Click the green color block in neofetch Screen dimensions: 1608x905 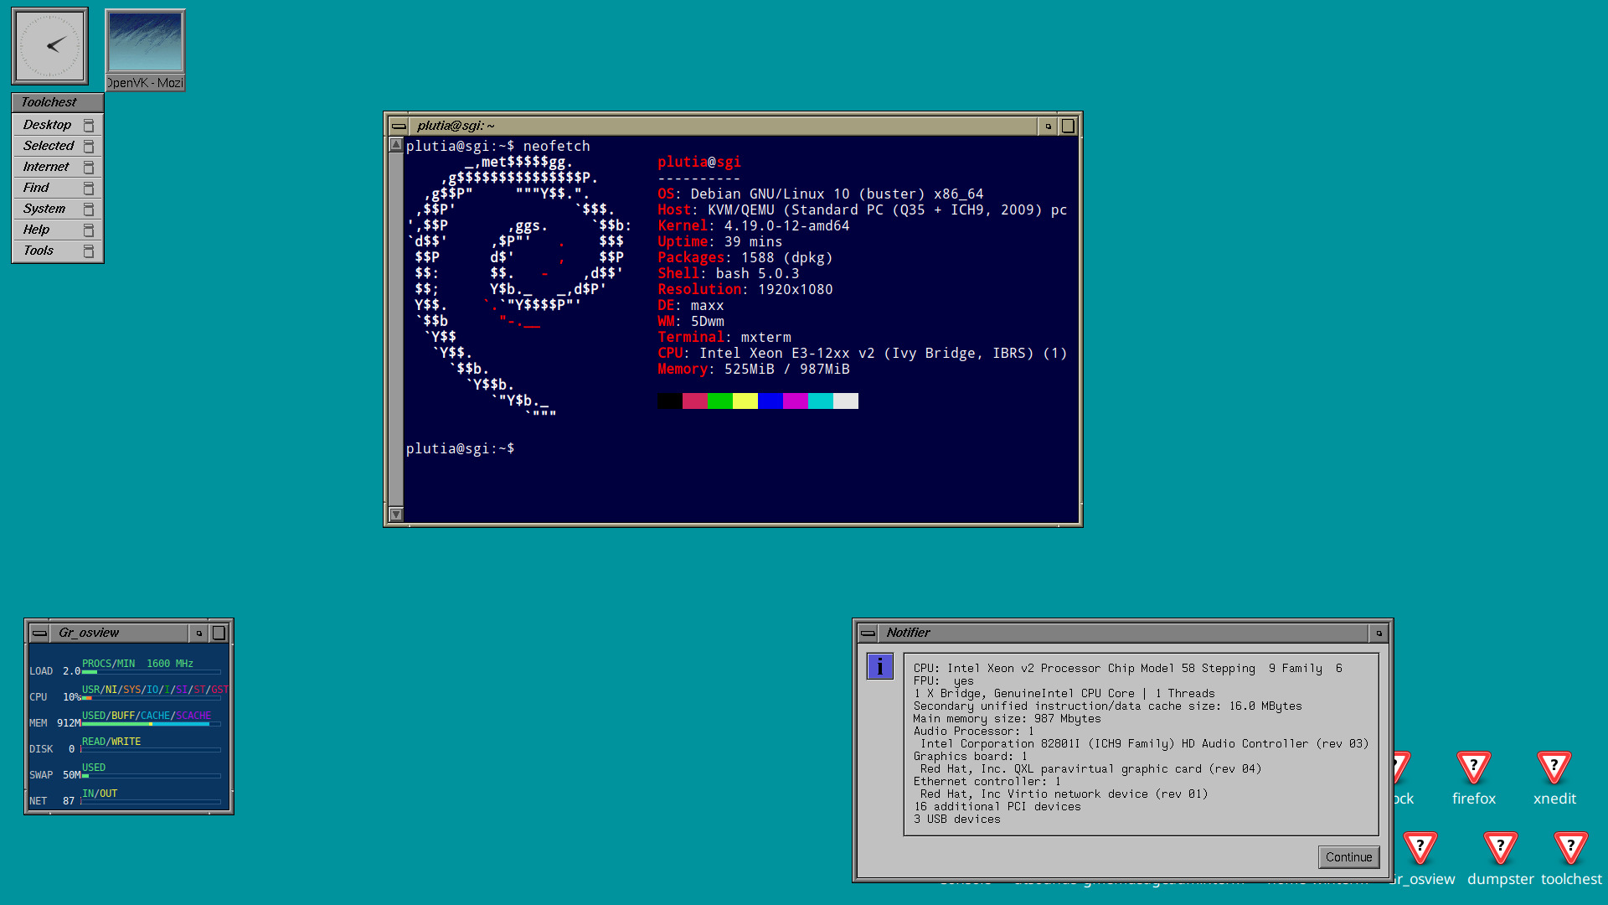pyautogui.click(x=719, y=401)
